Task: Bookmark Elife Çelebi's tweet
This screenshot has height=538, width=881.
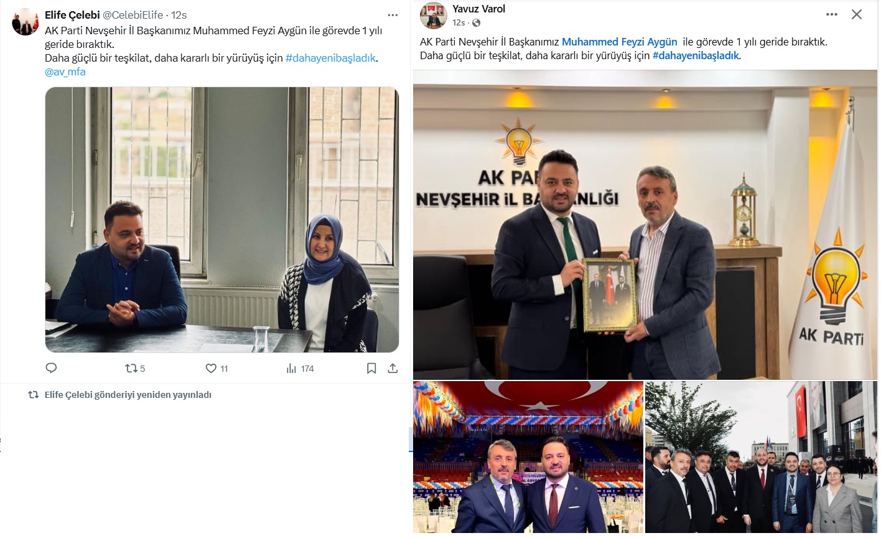Action: (371, 368)
